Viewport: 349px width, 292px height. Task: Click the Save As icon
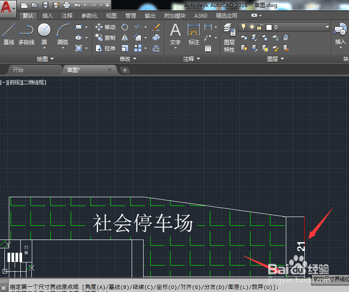(x=56, y=5)
